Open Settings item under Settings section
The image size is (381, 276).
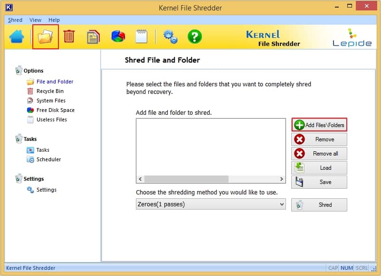(47, 190)
